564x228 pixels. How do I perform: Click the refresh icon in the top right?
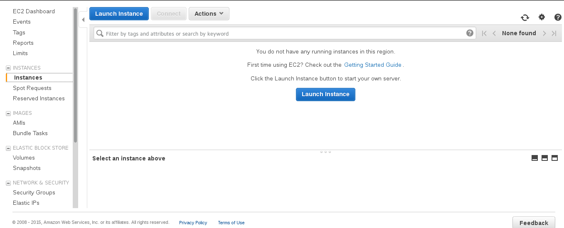525,17
